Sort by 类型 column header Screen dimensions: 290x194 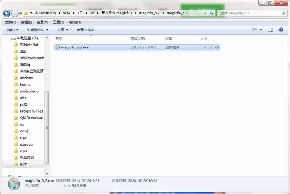pos(169,38)
